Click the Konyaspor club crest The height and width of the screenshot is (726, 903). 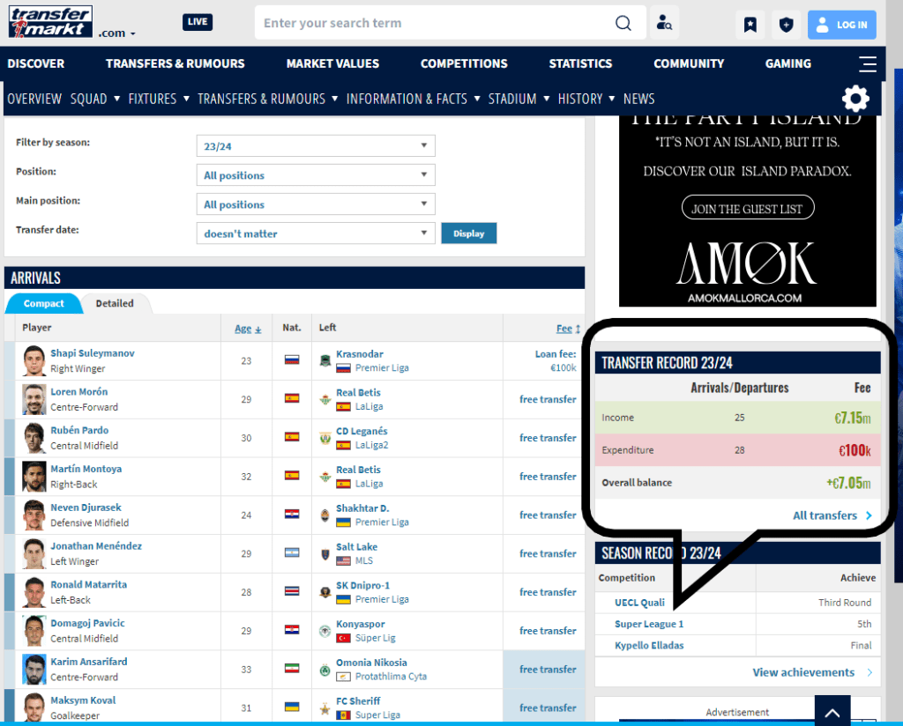click(325, 631)
